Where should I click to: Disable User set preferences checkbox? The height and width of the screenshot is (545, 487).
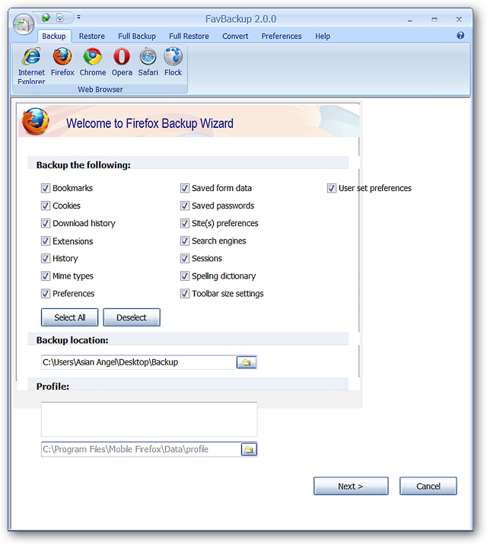(331, 188)
